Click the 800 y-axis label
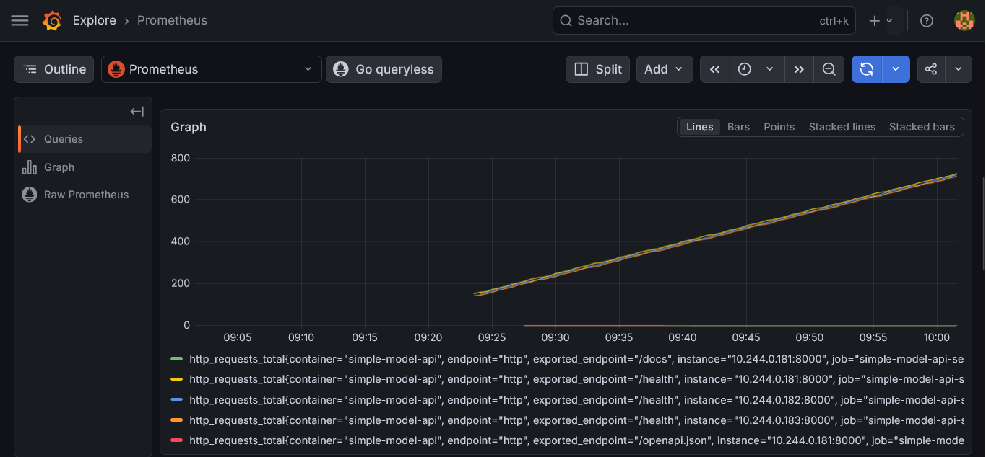Image resolution: width=986 pixels, height=457 pixels. [180, 158]
